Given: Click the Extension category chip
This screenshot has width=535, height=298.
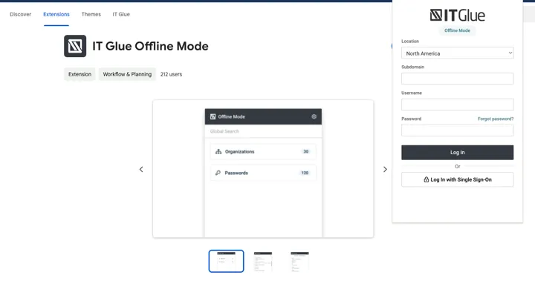Looking at the screenshot, I should pyautogui.click(x=80, y=74).
